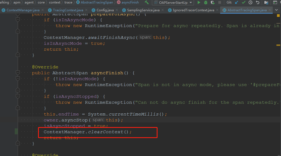The width and height of the screenshot is (281, 156).
Task: Start debugging with the Debug icon
Action: point(205,3)
